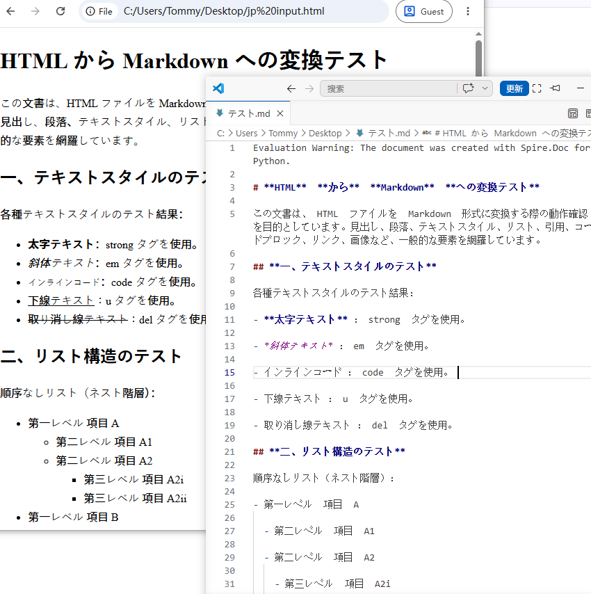Go back in VS Code navigation

click(291, 88)
